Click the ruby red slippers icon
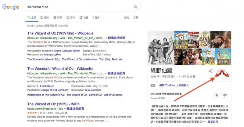This screenshot has width=244, height=127. [222, 73]
